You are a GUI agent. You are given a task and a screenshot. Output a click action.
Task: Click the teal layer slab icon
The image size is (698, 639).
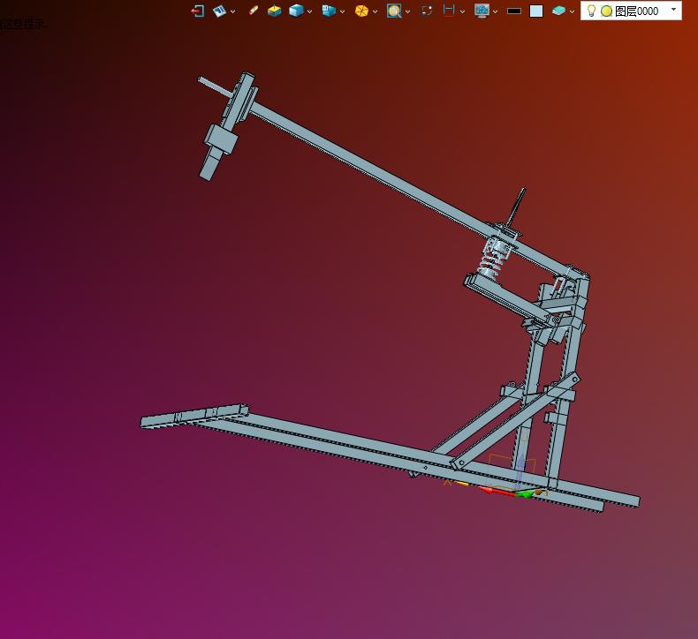(x=558, y=11)
